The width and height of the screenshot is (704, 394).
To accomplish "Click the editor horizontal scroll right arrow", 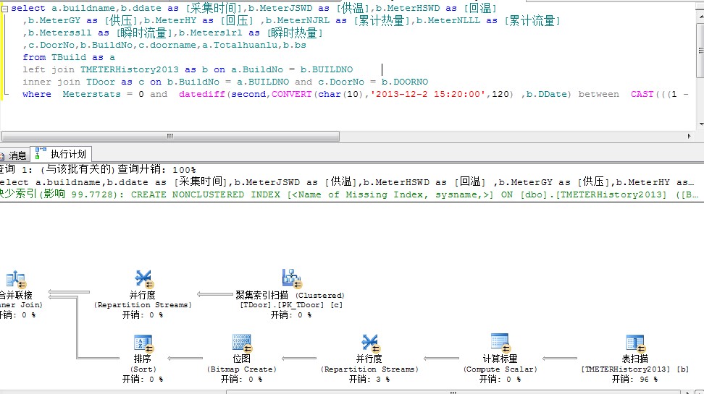I will click(690, 136).
